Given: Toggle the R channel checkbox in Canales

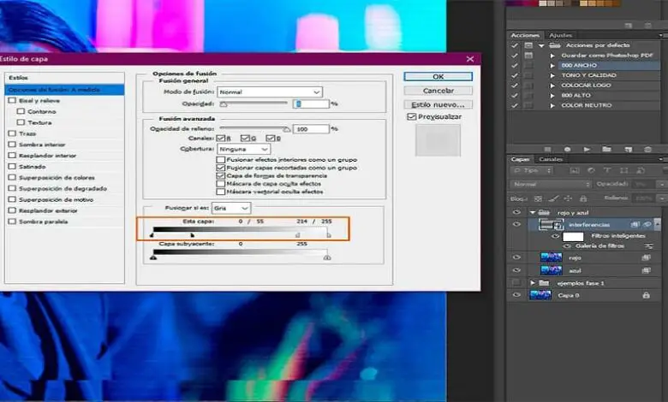Looking at the screenshot, I should tap(221, 139).
